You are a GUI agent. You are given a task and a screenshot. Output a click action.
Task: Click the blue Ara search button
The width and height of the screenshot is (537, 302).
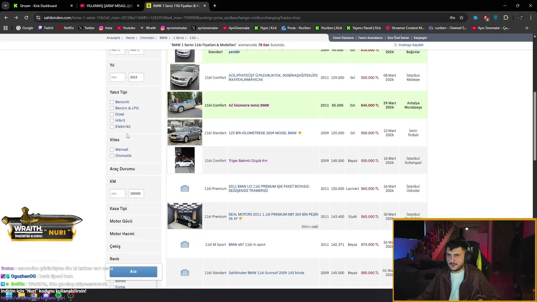point(133,271)
